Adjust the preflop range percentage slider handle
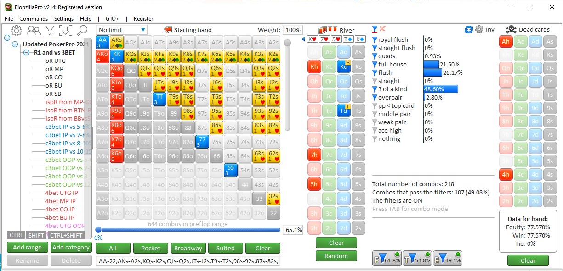 coord(98,230)
